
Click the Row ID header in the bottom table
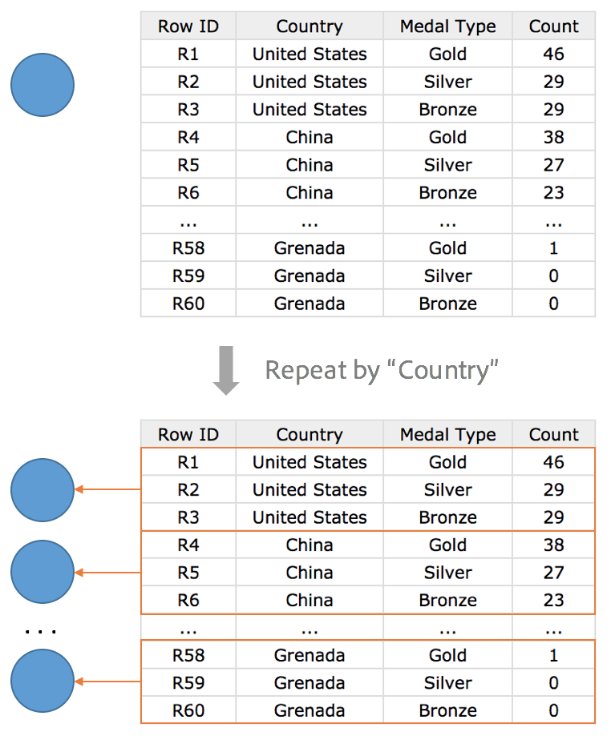(188, 435)
